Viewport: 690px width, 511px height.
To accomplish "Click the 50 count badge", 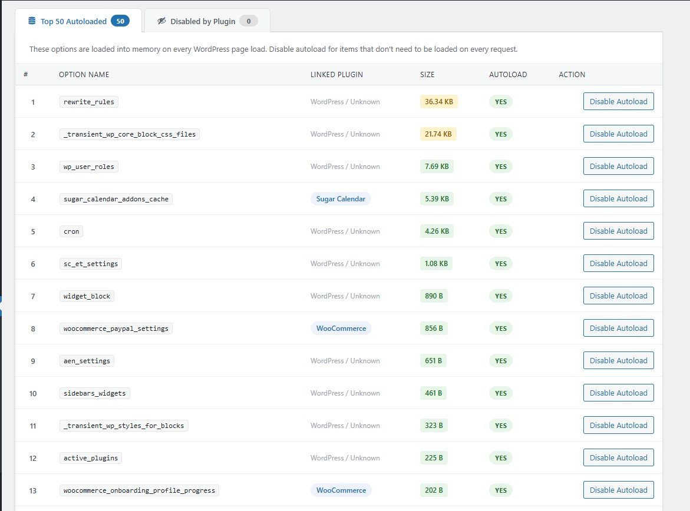I will point(120,21).
